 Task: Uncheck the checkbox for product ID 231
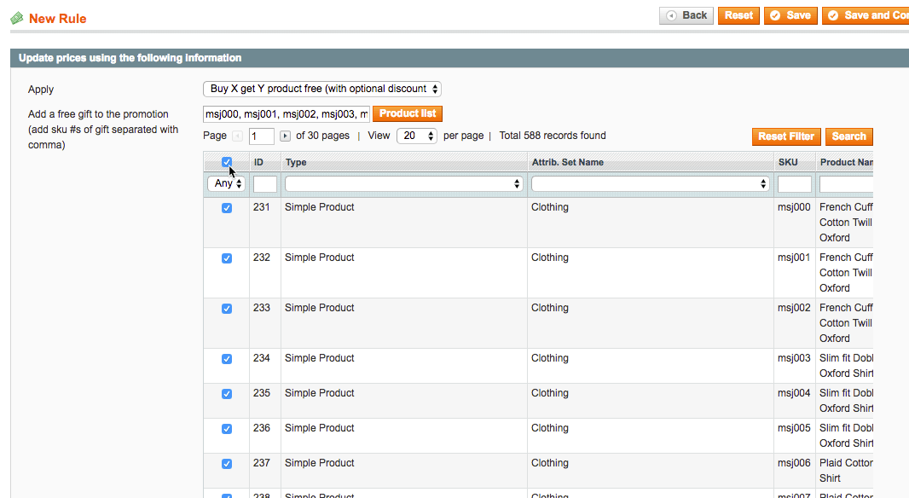pyautogui.click(x=227, y=208)
